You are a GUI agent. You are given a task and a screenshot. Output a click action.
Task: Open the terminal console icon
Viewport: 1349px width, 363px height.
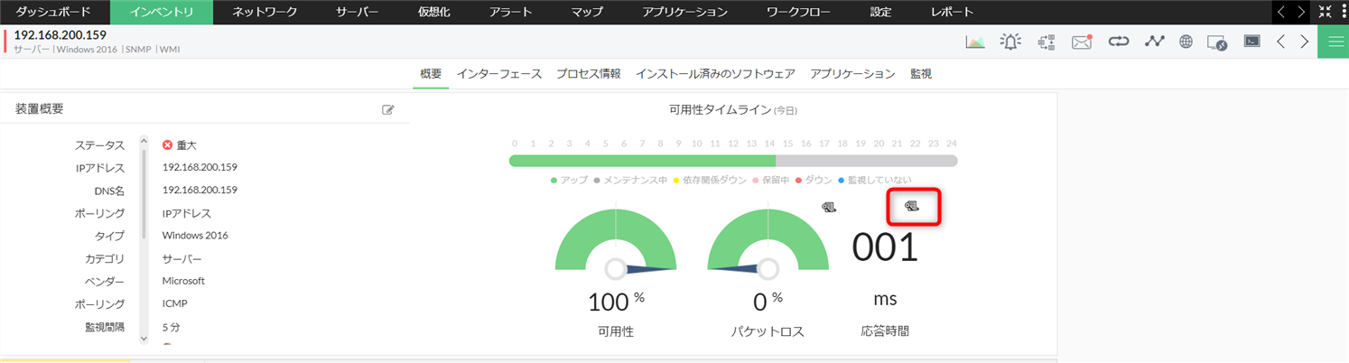pyautogui.click(x=1251, y=42)
